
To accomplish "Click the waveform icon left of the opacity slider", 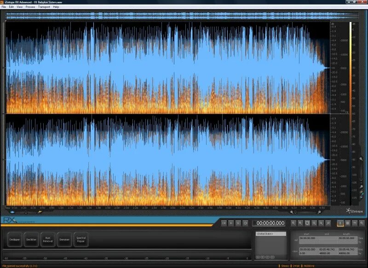I will click(x=12, y=212).
